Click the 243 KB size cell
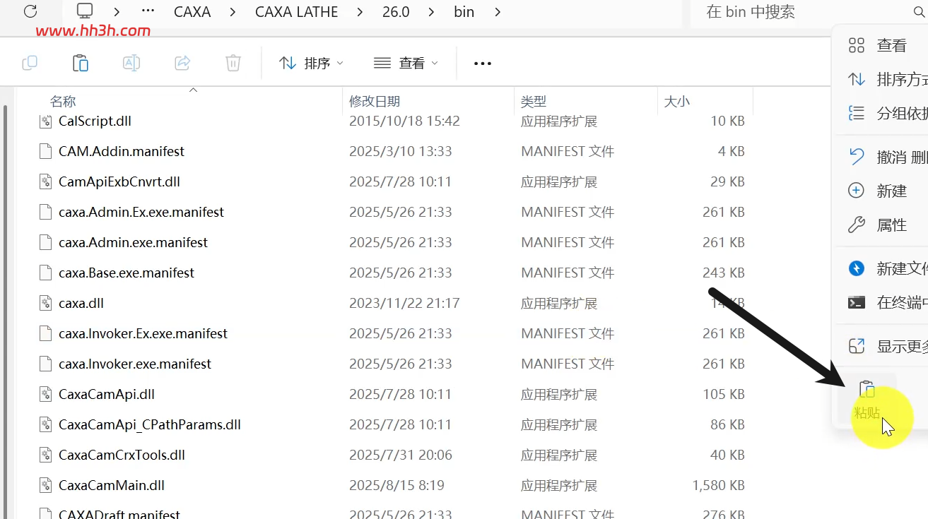The image size is (928, 519). coord(724,273)
